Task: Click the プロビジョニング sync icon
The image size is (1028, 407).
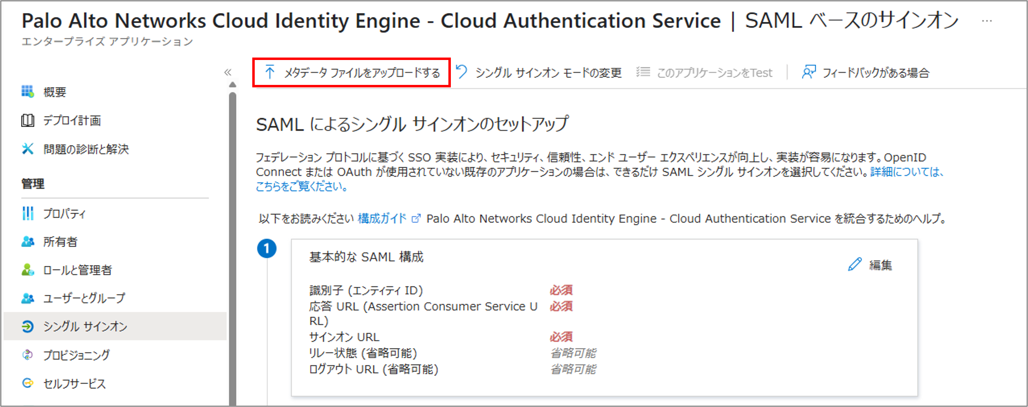Action: [x=27, y=355]
